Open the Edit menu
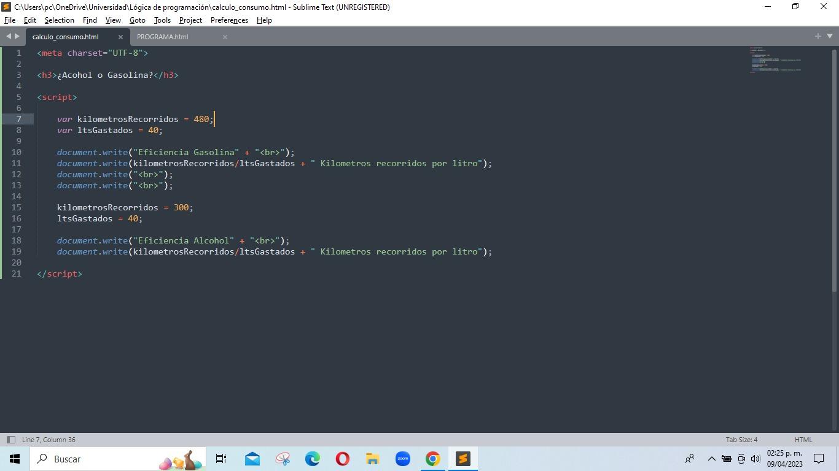Screen dimensions: 839x471 (x=29, y=20)
